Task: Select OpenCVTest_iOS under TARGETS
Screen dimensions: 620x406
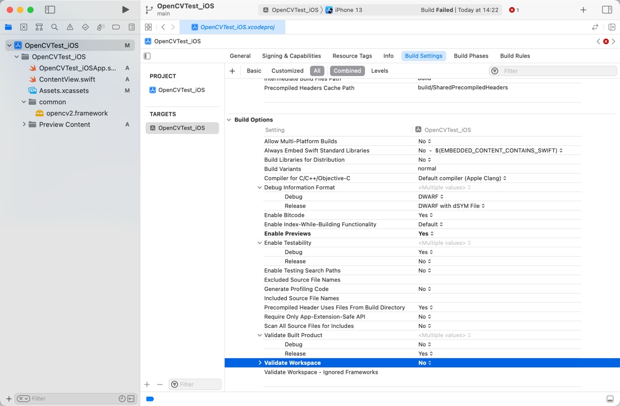Action: (x=182, y=128)
